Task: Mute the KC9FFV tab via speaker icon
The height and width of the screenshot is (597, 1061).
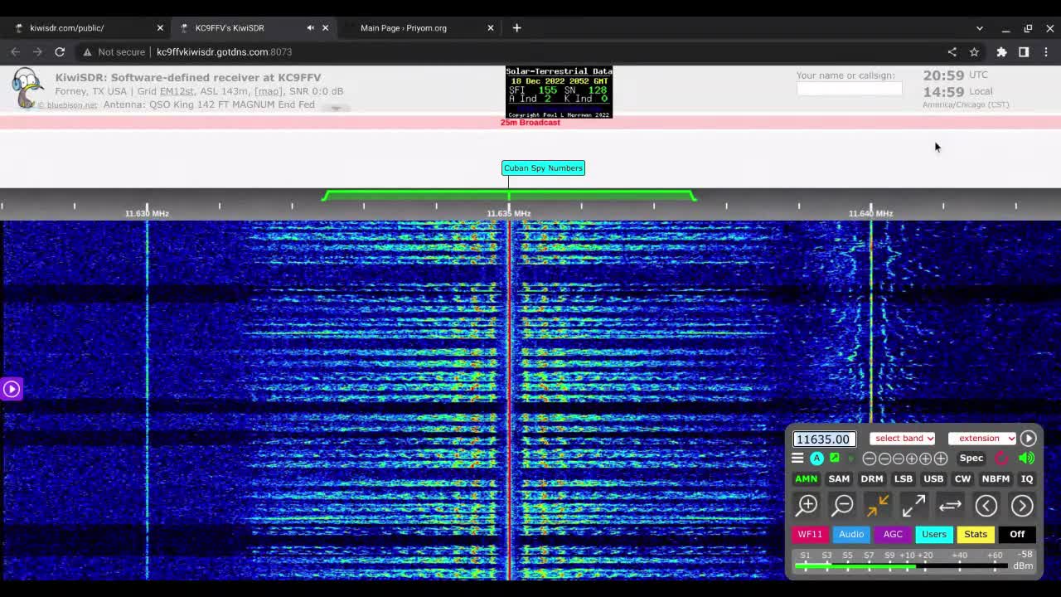Action: tap(310, 27)
